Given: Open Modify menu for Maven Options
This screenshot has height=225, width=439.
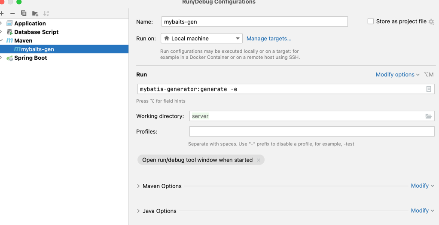Looking at the screenshot, I should pos(423,186).
